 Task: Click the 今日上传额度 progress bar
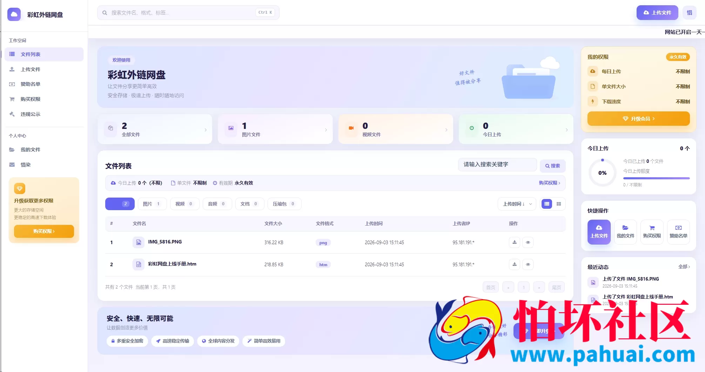pos(656,178)
